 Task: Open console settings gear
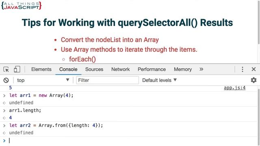pos(253,80)
